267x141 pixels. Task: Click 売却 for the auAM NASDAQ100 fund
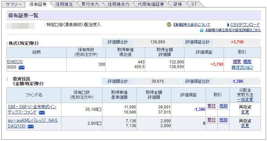223,120
